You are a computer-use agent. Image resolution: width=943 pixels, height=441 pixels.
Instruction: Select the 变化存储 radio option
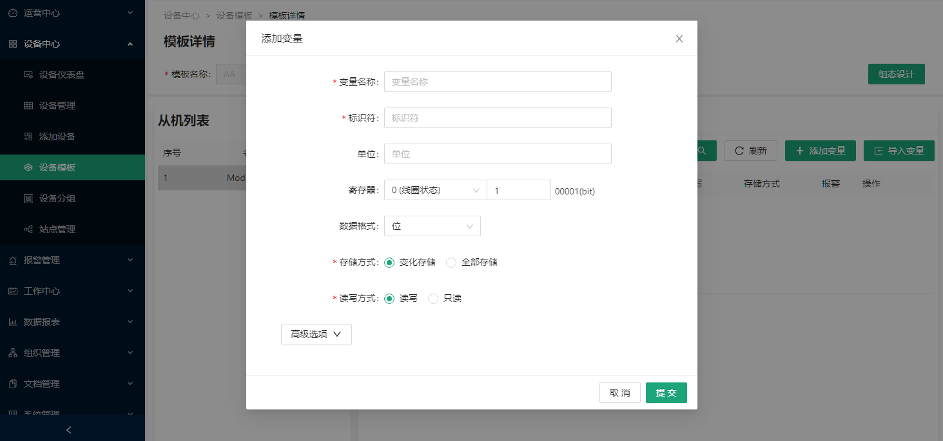[x=389, y=263]
